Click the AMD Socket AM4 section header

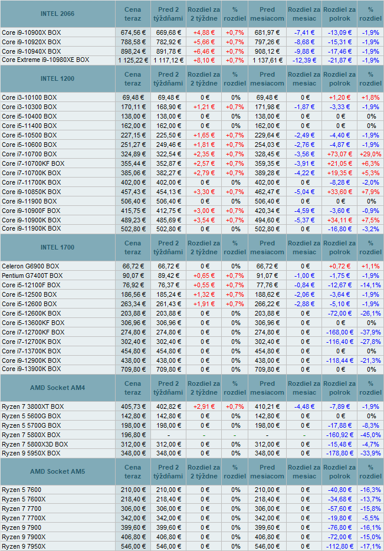58,388
